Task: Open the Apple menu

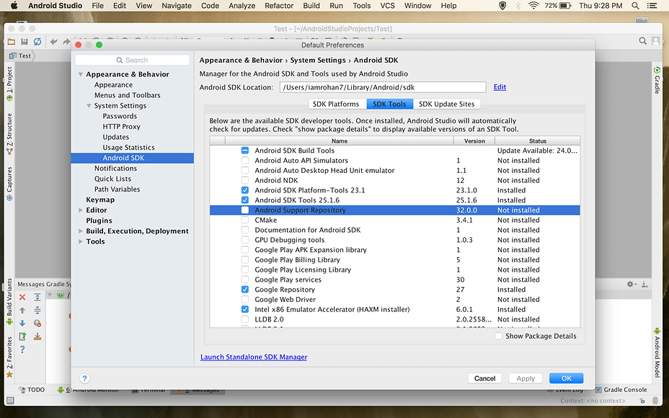Action: 14,6
